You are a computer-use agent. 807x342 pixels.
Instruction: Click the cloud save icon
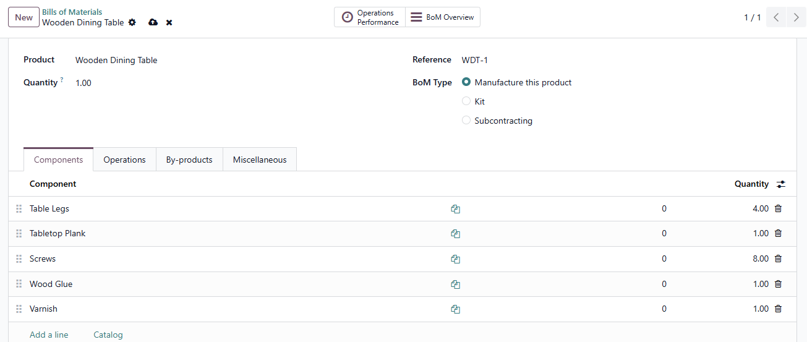pos(153,22)
